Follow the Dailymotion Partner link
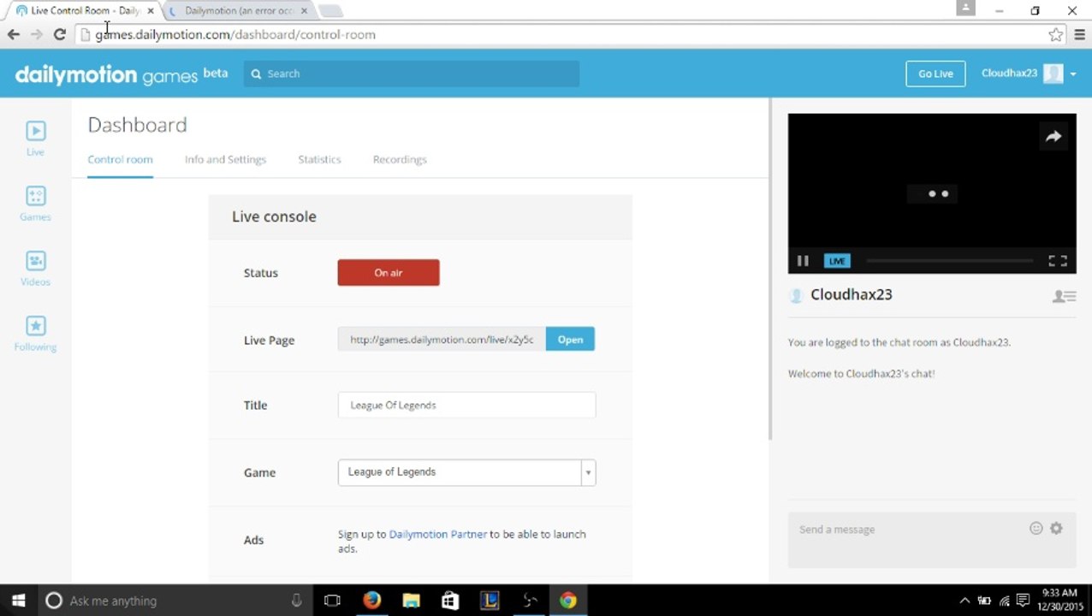Image resolution: width=1092 pixels, height=616 pixels. pyautogui.click(x=438, y=534)
